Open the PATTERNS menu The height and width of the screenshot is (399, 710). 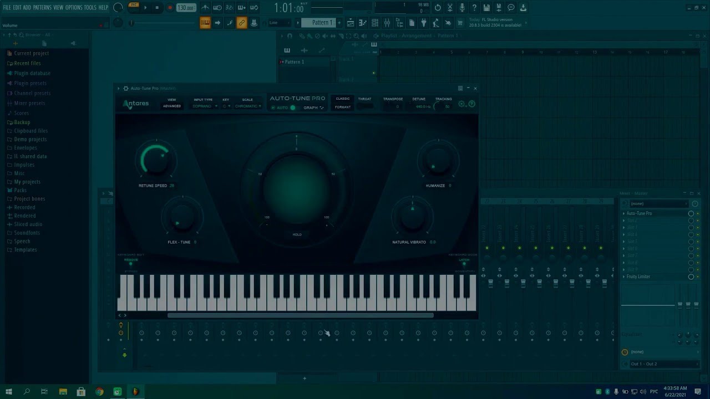tap(42, 8)
